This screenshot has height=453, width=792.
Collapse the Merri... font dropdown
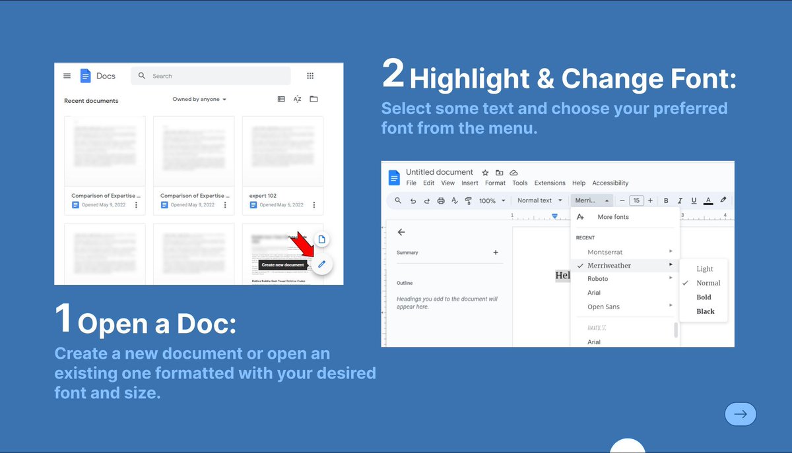(x=591, y=200)
